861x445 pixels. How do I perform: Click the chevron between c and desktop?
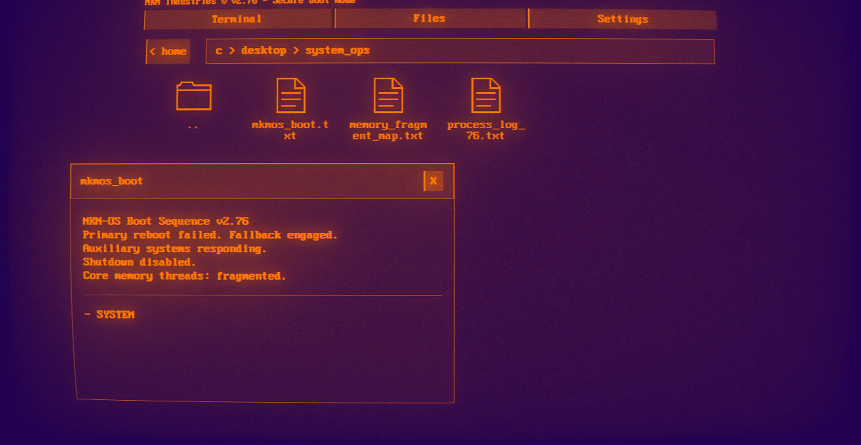click(232, 51)
